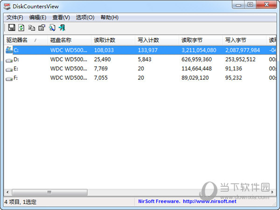Image resolution: width=280 pixels, height=210 pixels.
Task: Click read count 7,055 cell
Action: point(101,78)
